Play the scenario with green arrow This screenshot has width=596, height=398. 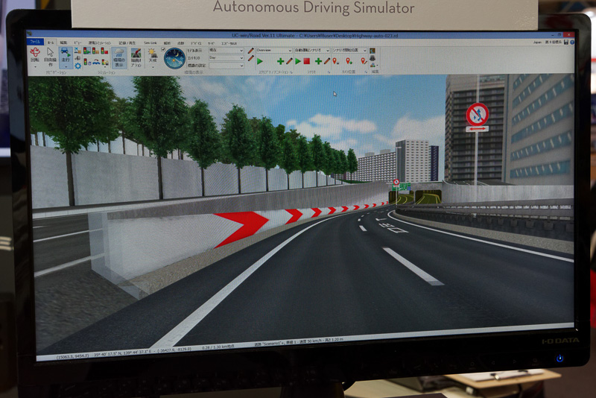click(298, 61)
